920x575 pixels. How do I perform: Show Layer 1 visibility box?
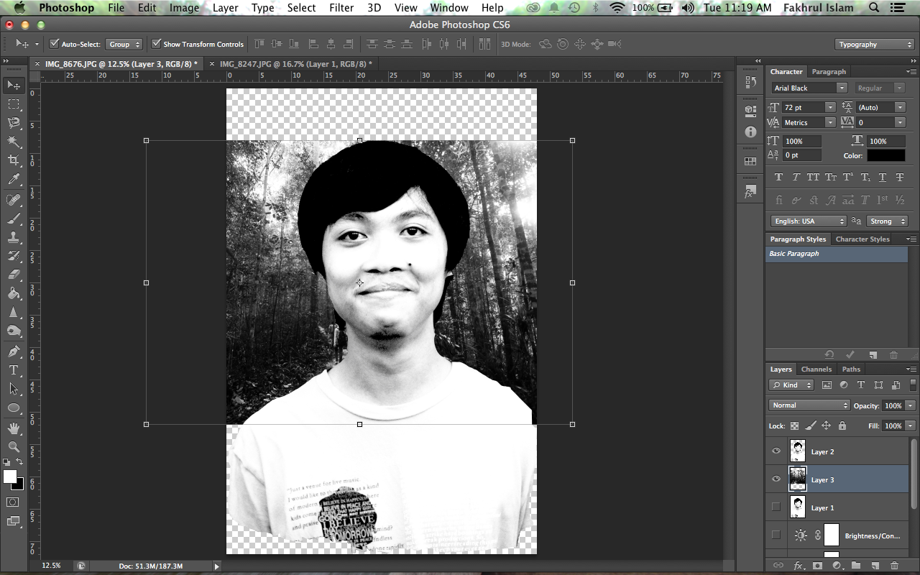[x=776, y=507]
